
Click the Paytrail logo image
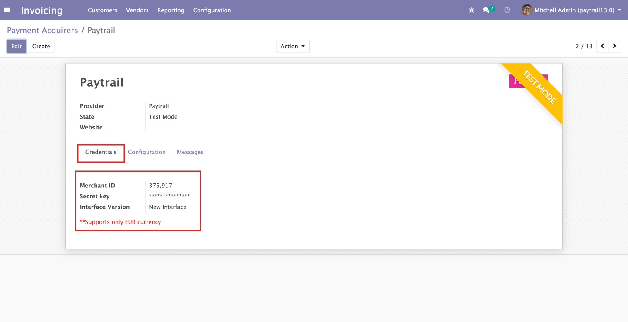(528, 81)
